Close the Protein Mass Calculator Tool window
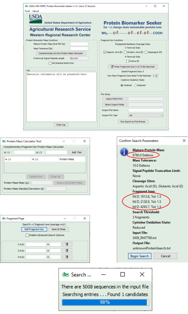 click(x=84, y=141)
